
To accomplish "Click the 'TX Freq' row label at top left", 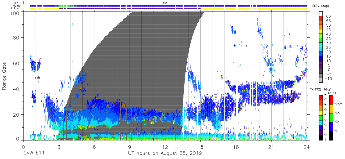I will point(15,8).
